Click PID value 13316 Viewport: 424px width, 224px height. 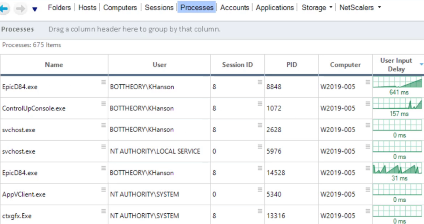276,216
